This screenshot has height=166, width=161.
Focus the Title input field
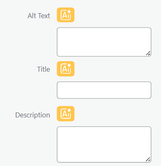(104, 90)
